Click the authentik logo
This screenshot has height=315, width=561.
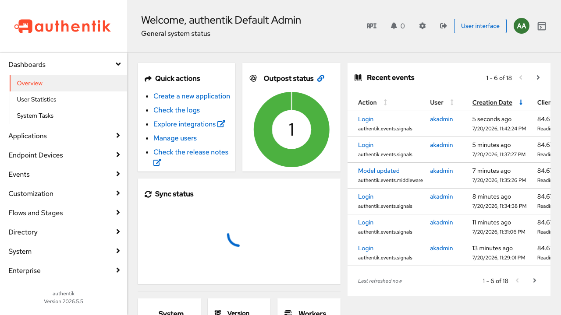(63, 26)
